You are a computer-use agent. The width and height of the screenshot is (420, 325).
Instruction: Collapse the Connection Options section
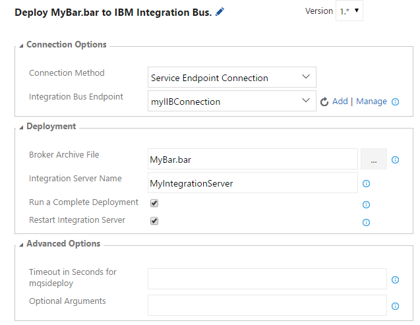tap(21, 45)
